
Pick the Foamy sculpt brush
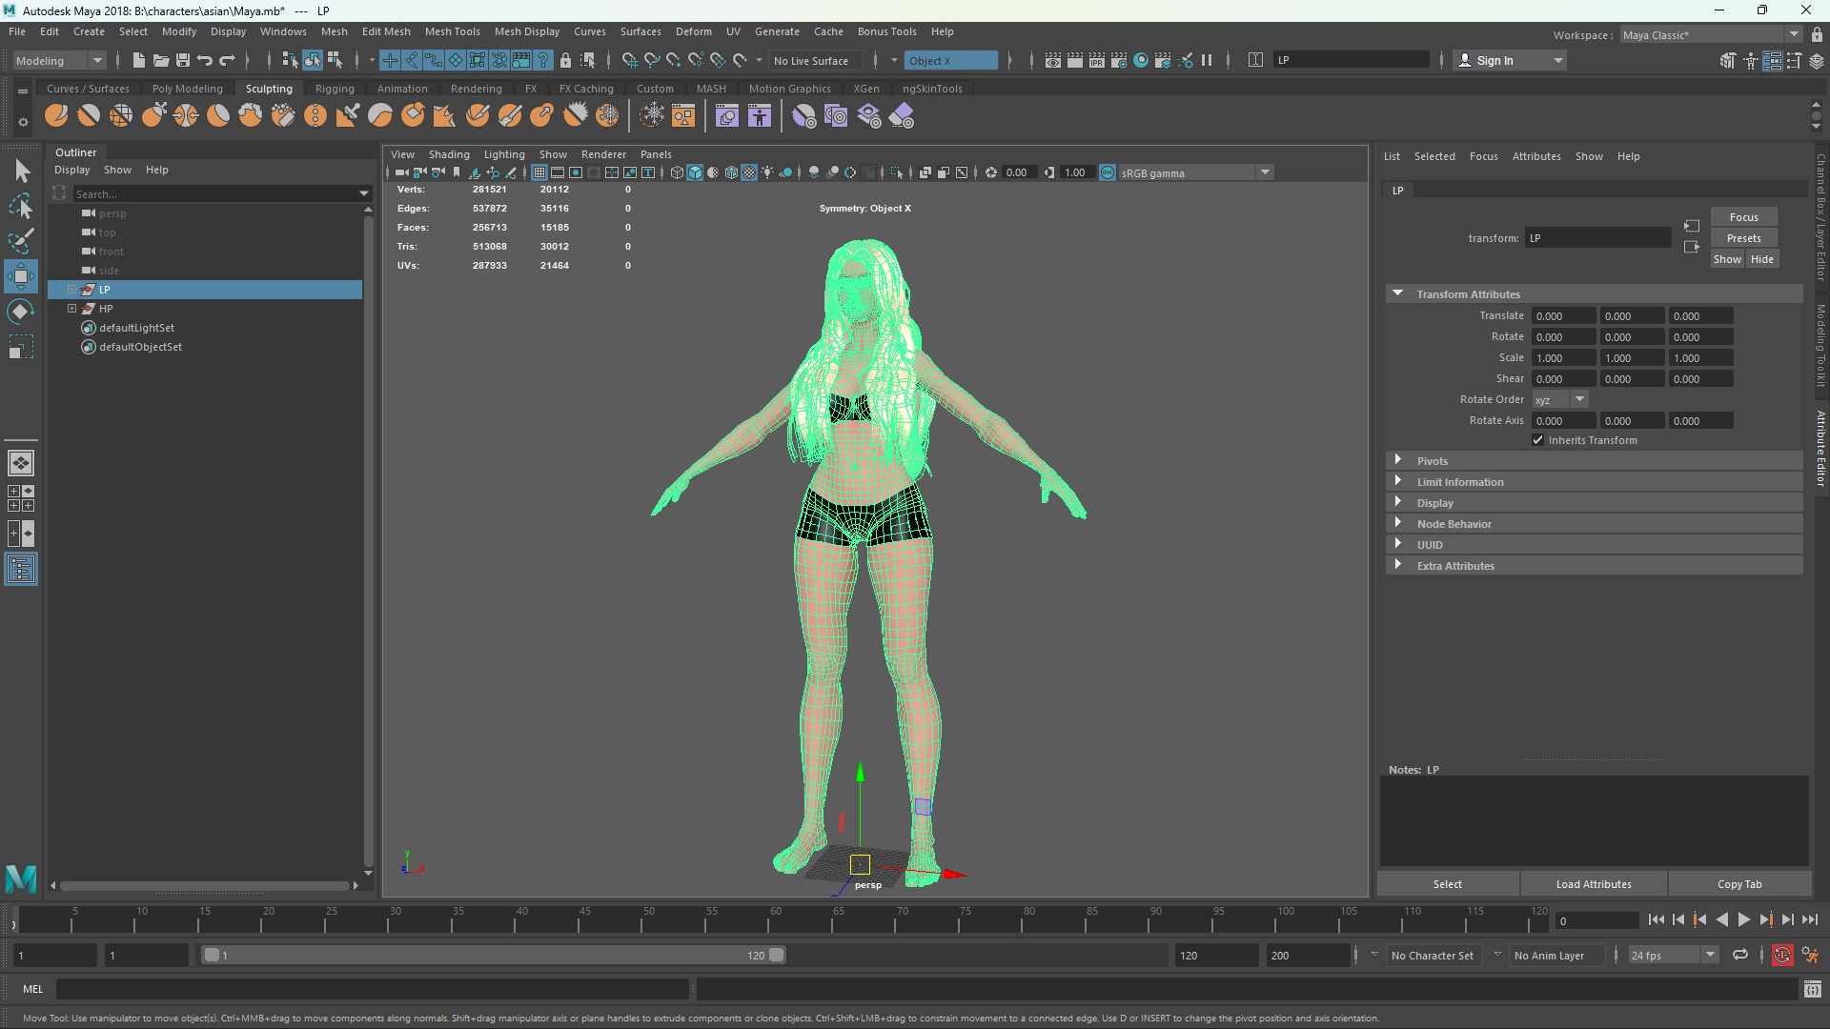pos(251,116)
